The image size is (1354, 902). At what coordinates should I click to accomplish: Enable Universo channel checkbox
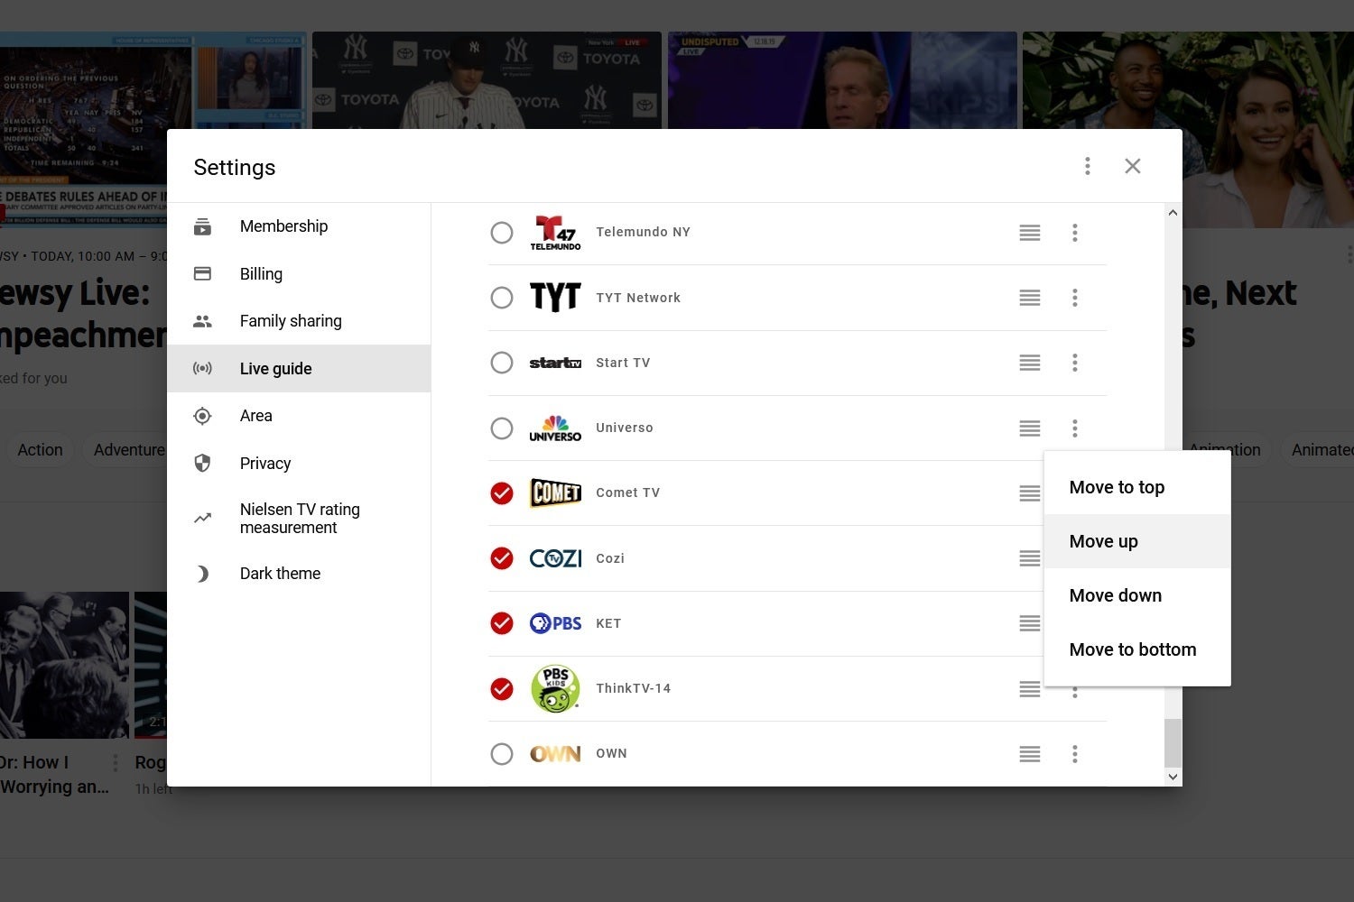point(502,428)
